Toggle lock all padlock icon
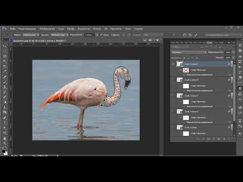Image resolution: width=243 pixels, height=182 pixels. 197,58
